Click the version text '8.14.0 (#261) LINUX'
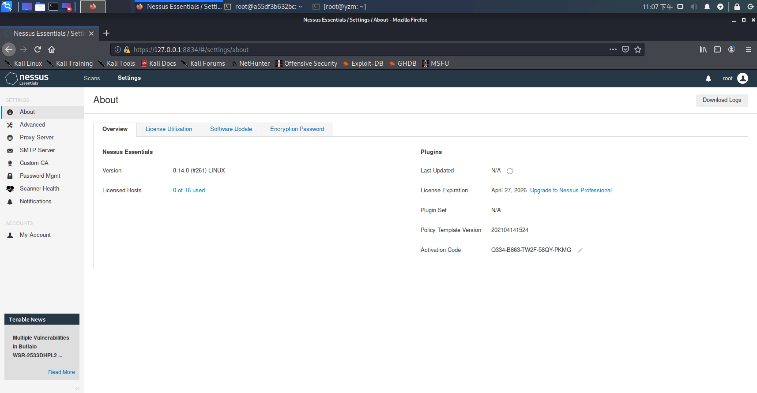Viewport: 757px width, 393px height. 199,171
